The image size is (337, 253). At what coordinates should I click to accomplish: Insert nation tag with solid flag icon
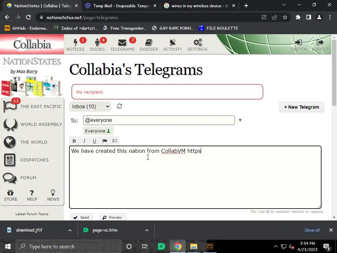click(105, 141)
